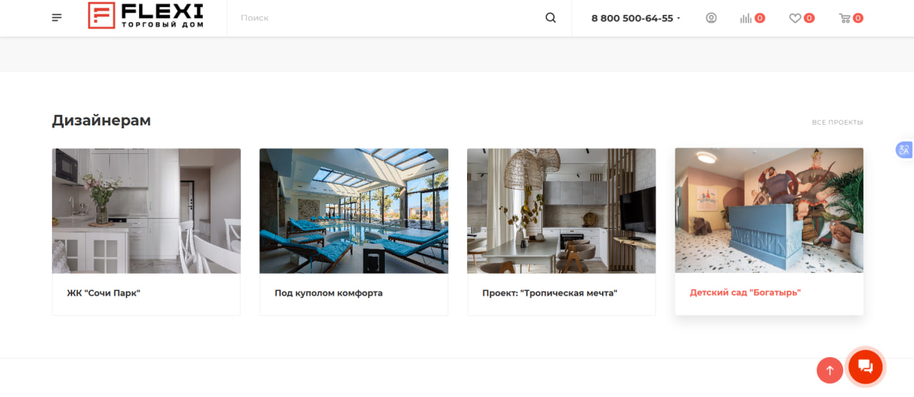Click the indoor pool project thumbnail
The image size is (914, 397).
pos(354,211)
